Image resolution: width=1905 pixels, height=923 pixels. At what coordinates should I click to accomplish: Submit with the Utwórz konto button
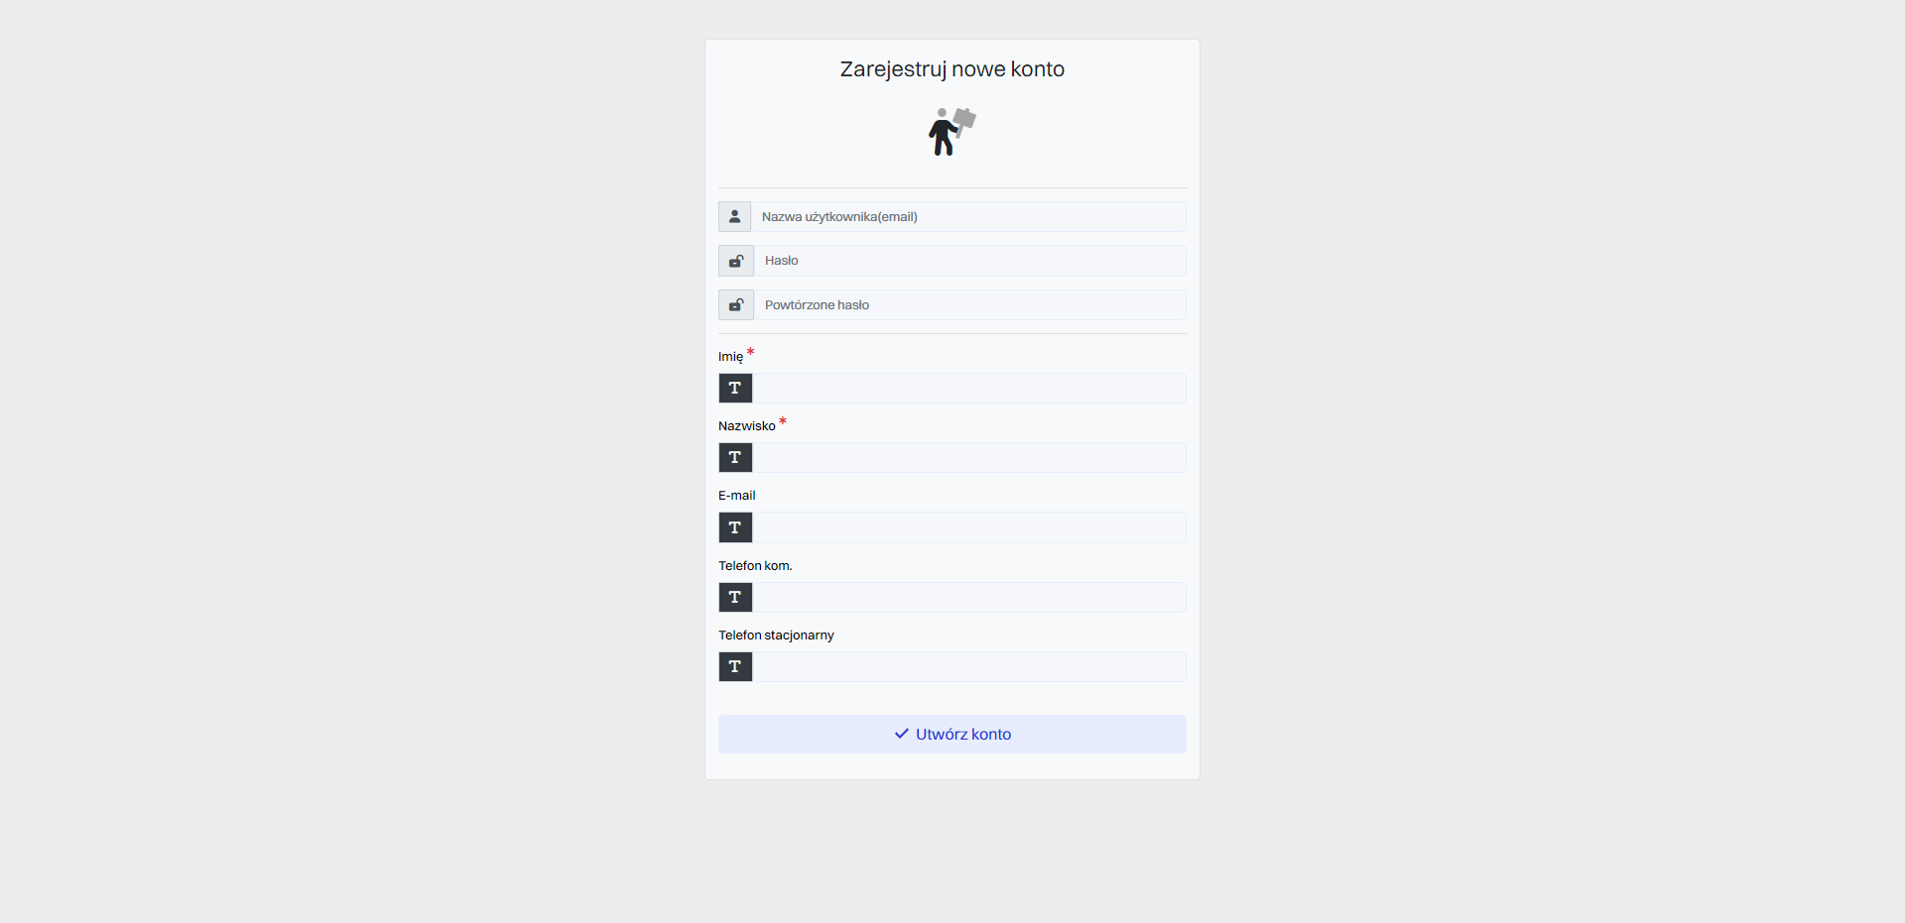952,734
